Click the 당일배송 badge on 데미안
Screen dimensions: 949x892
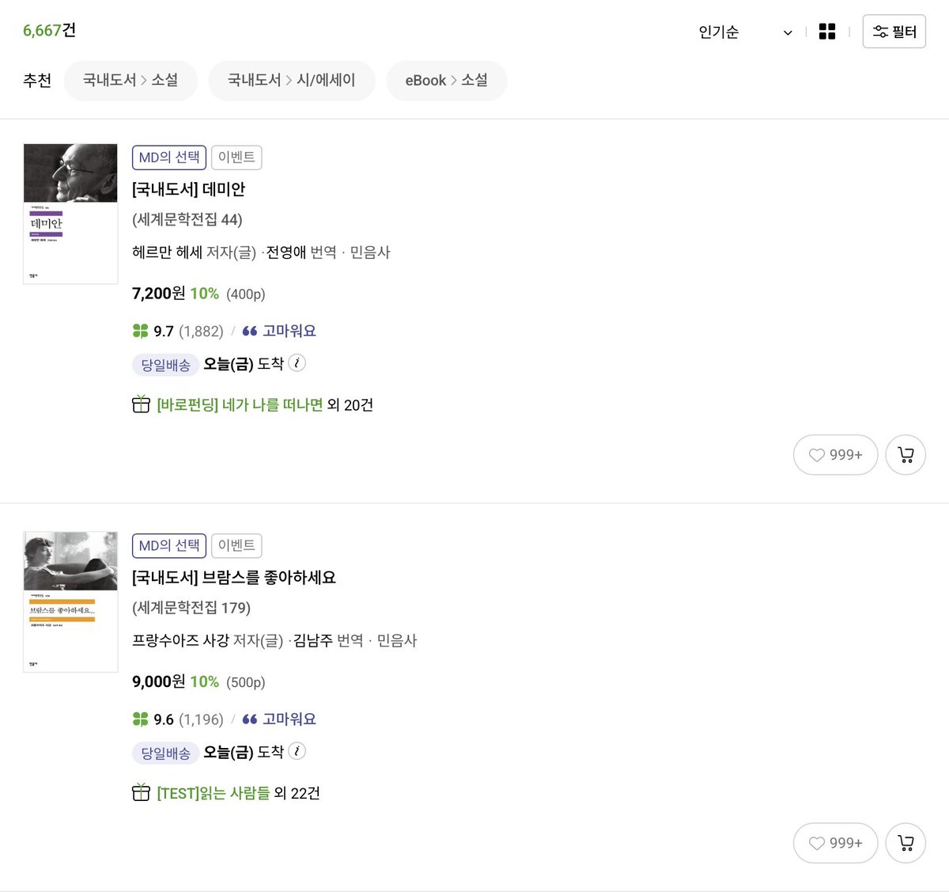(x=165, y=365)
